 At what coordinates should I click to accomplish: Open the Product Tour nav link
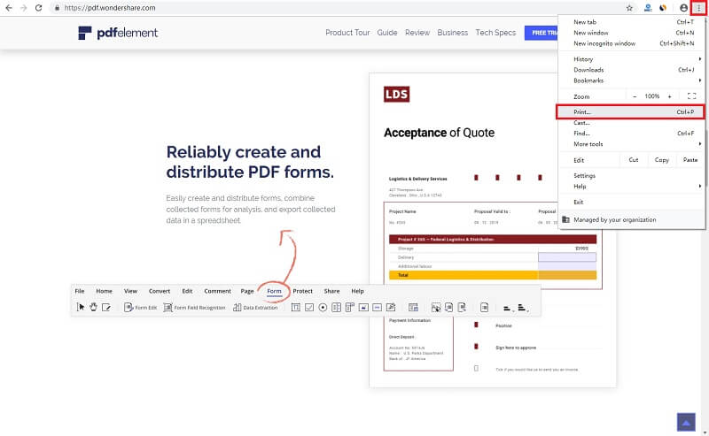(347, 33)
